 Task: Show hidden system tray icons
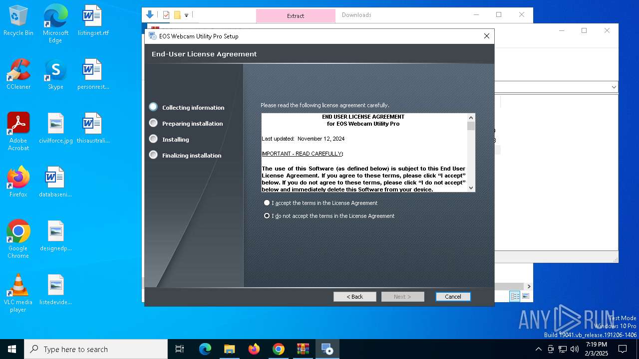coord(538,349)
